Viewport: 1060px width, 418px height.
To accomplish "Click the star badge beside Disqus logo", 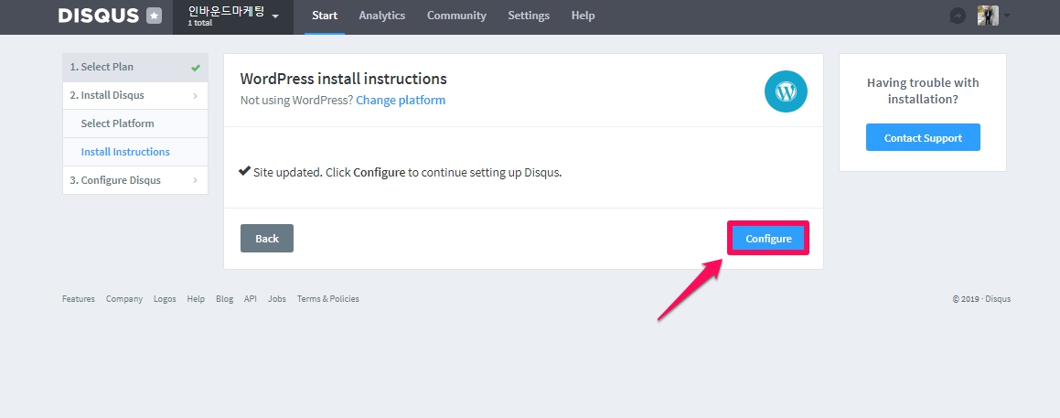I will click(155, 16).
